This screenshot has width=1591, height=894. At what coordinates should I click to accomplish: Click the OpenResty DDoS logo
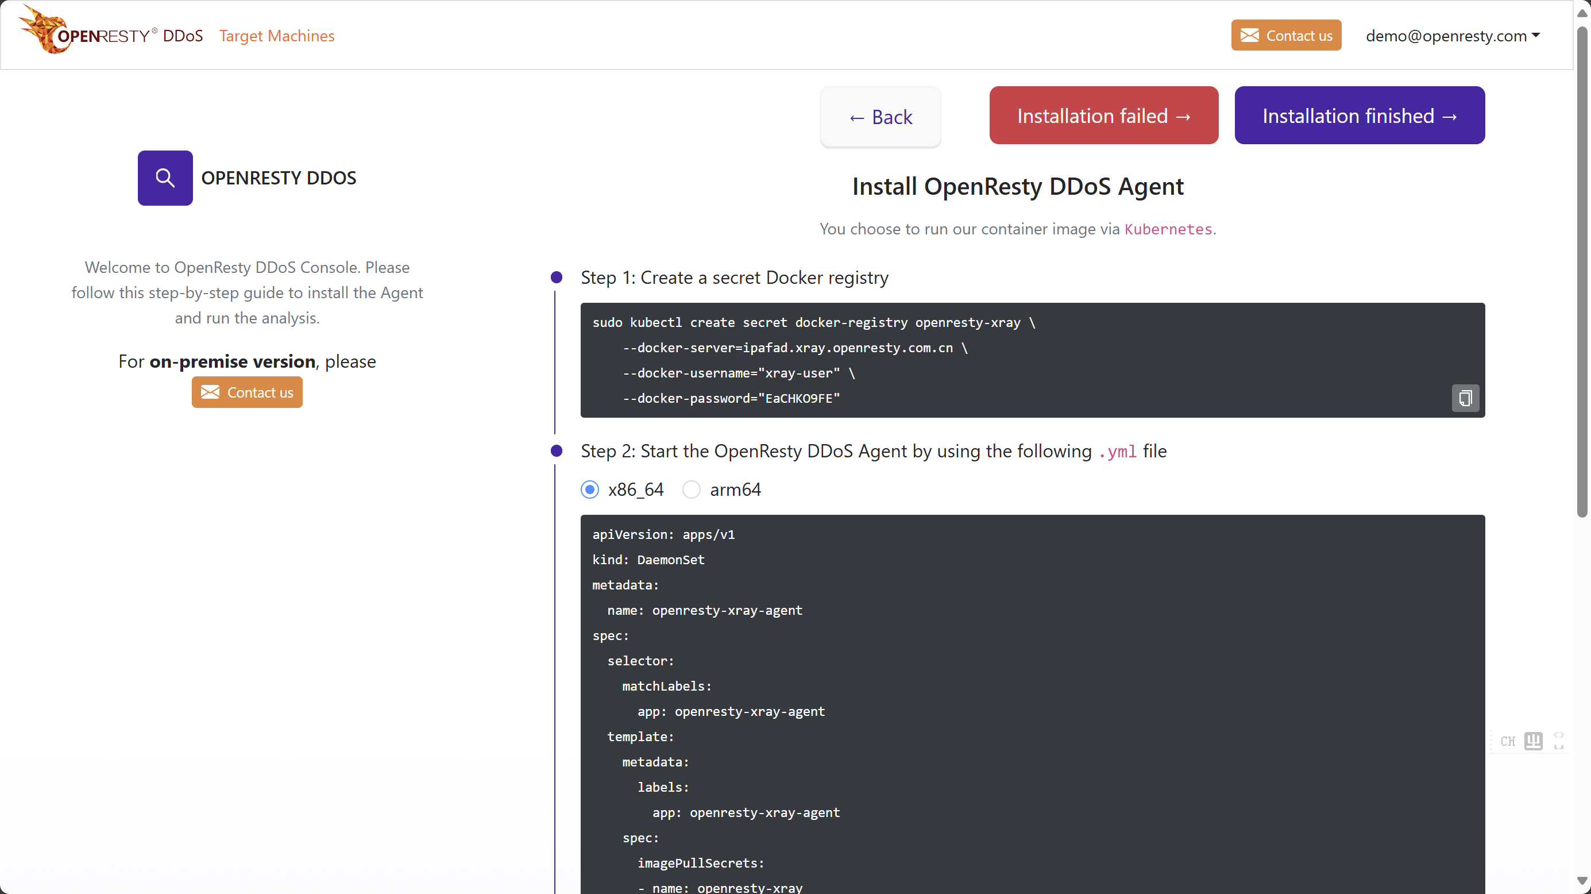110,30
